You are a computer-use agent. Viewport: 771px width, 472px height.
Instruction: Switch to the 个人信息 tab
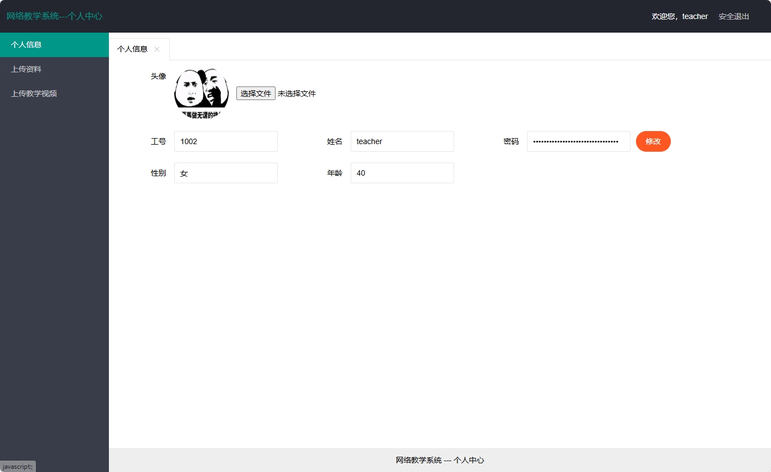tap(132, 49)
